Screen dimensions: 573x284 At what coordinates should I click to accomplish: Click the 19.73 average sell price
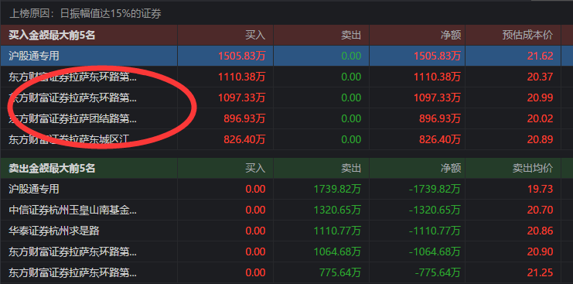[x=540, y=189]
